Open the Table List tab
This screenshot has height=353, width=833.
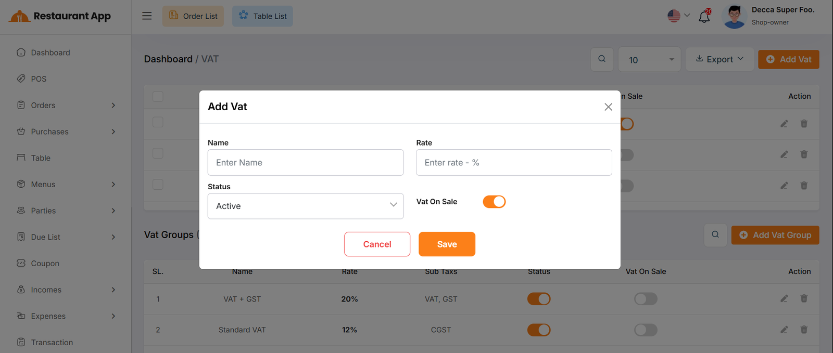(x=262, y=16)
